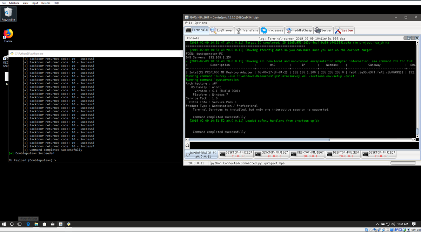Open Mail app from taskbar
421x232 pixels.
point(52,224)
